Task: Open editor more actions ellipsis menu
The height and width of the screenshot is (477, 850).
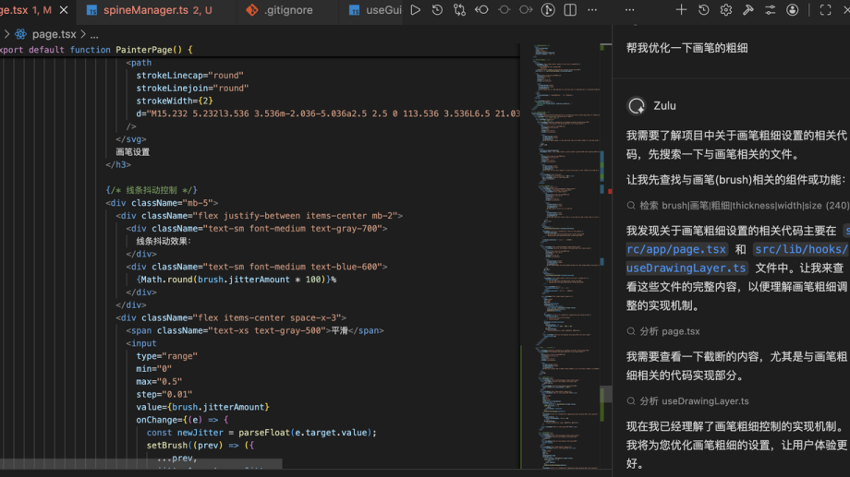Action: [x=592, y=10]
